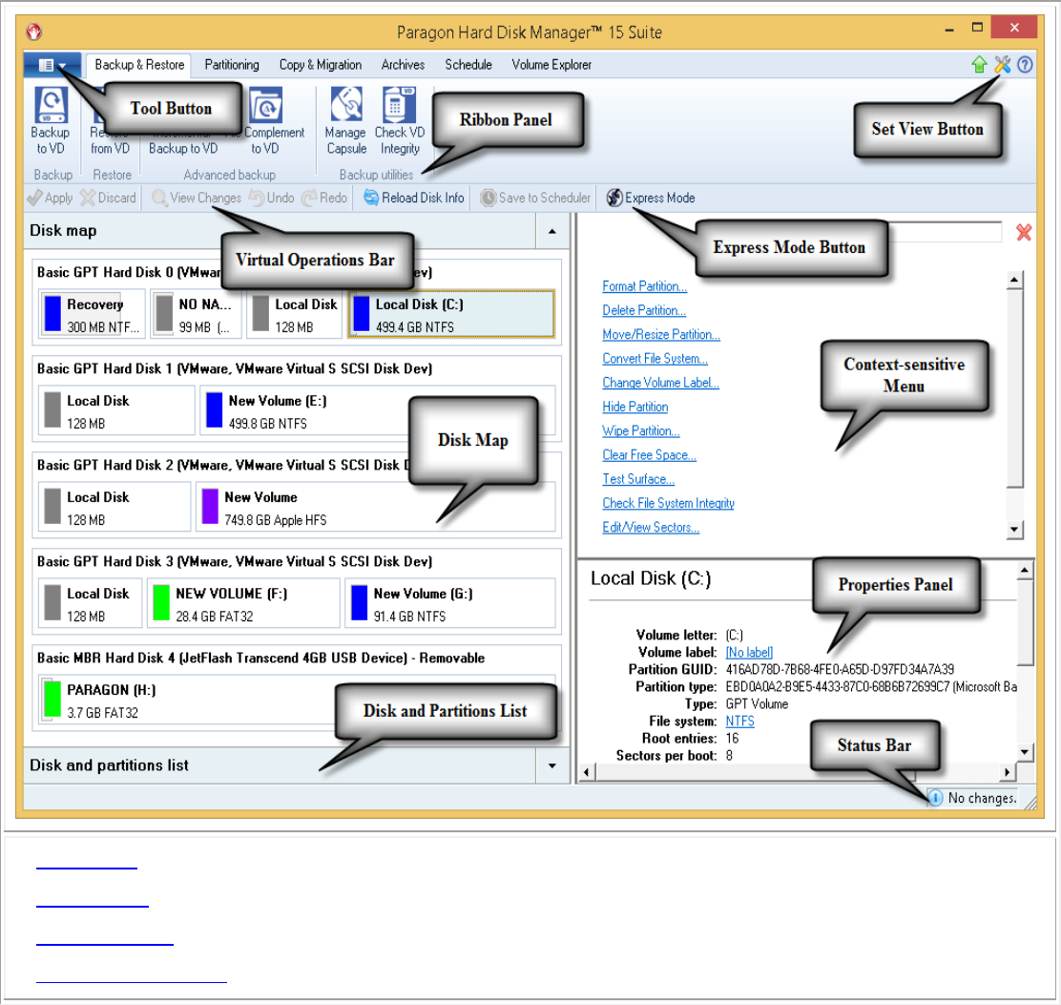
Task: Open the help question mark icon
Action: click(1025, 65)
